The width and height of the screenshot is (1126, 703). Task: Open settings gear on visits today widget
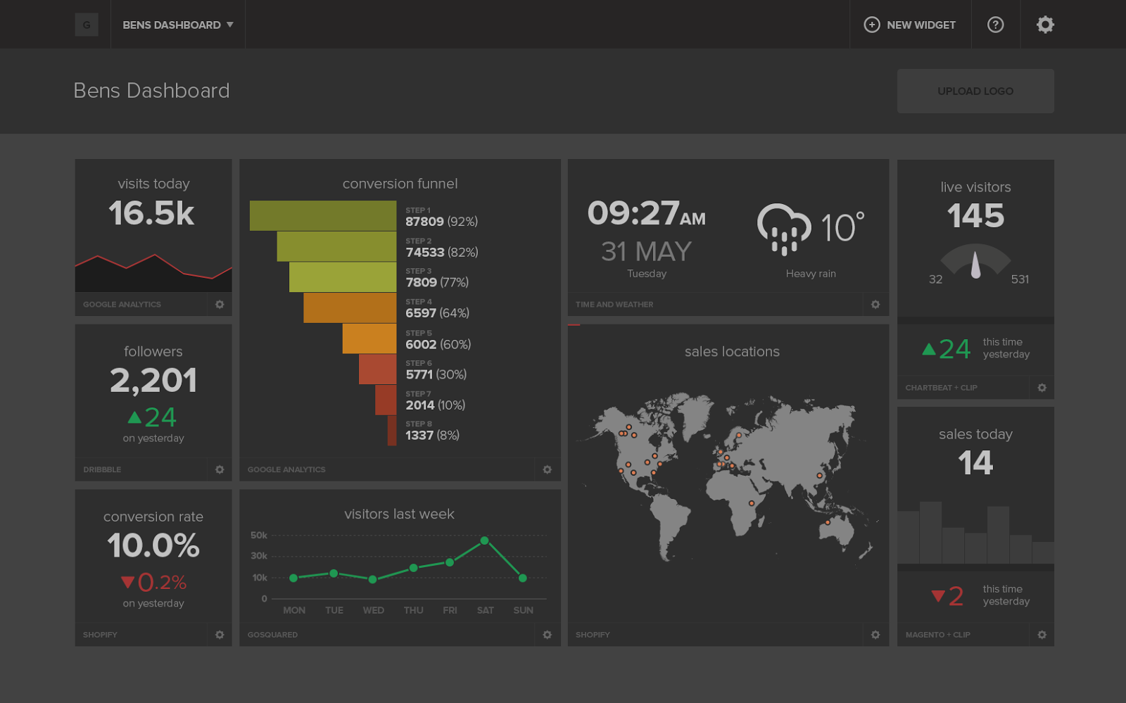click(220, 305)
